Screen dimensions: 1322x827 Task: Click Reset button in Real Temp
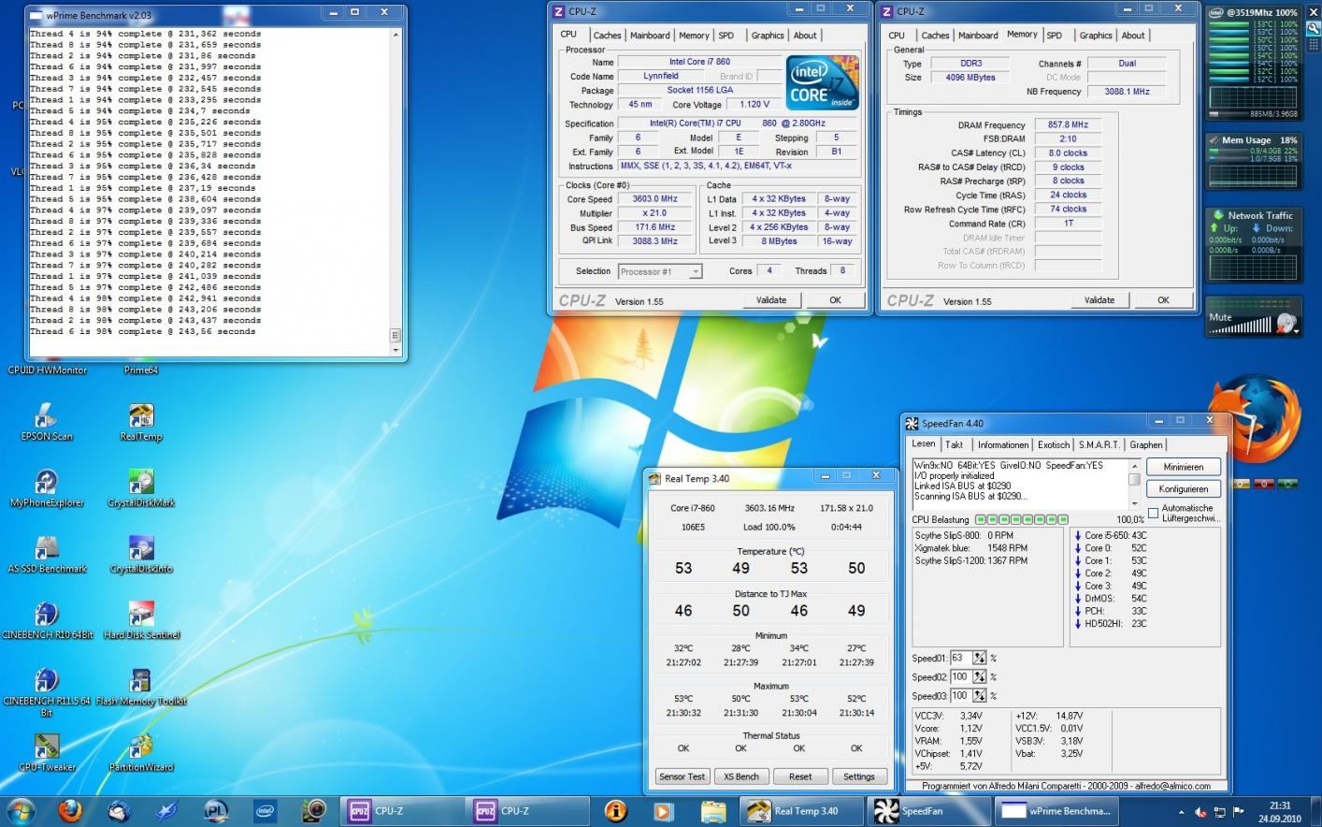[x=800, y=776]
